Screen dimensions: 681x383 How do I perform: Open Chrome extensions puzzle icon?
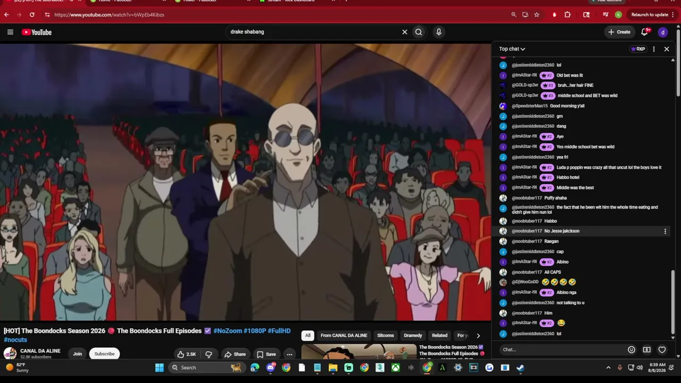click(568, 15)
